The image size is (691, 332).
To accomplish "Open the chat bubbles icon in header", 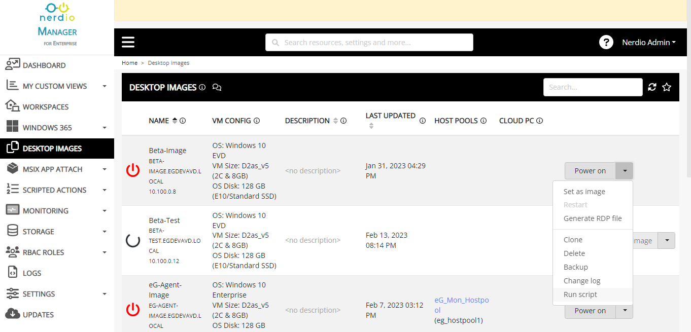I will (217, 87).
